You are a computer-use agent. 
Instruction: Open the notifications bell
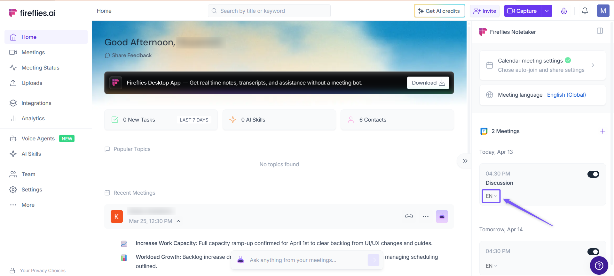tap(585, 11)
